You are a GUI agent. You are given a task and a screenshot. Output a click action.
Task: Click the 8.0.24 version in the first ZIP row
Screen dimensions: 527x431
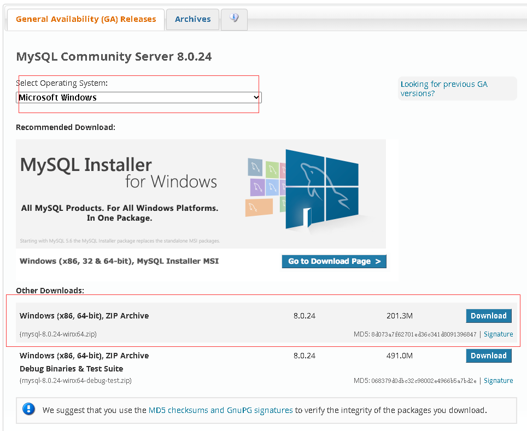pos(305,316)
